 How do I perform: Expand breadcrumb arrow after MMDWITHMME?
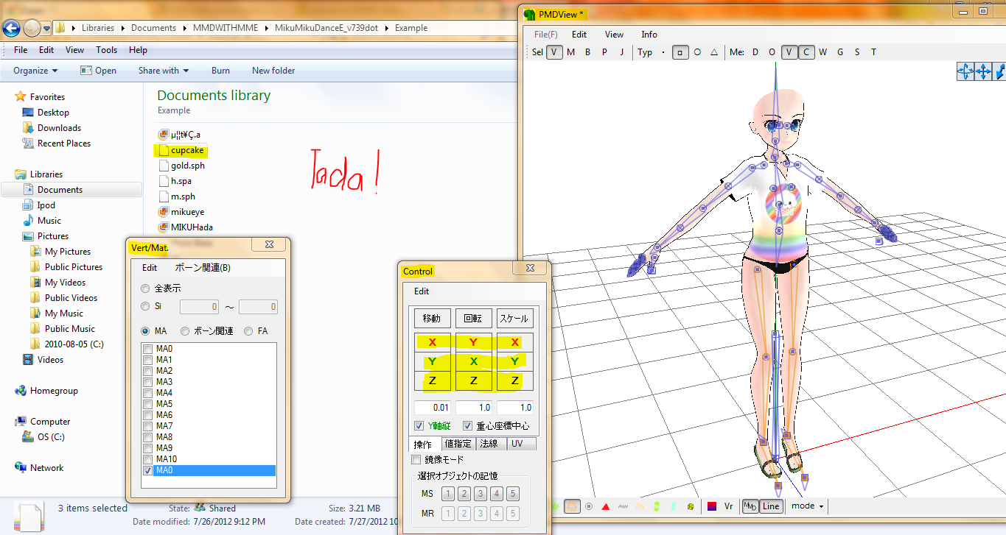point(267,28)
